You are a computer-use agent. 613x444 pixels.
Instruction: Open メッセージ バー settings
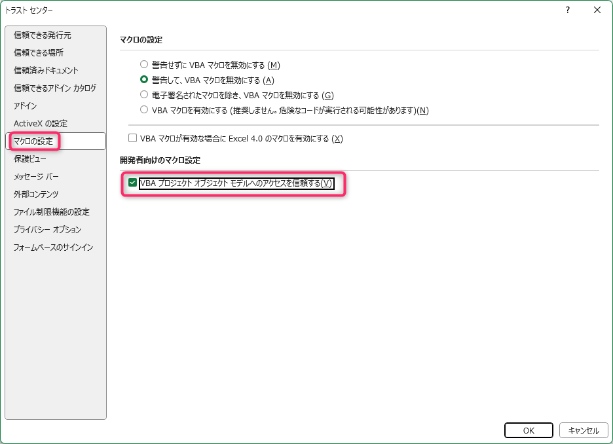36,176
